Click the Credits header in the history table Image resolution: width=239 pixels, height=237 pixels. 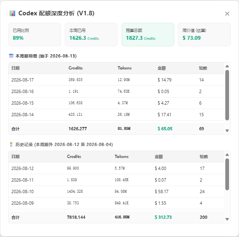[x=74, y=156]
